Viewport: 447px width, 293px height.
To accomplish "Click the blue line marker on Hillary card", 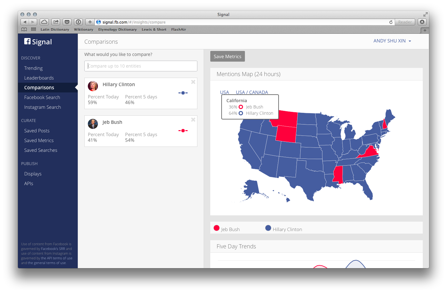I will coord(183,93).
